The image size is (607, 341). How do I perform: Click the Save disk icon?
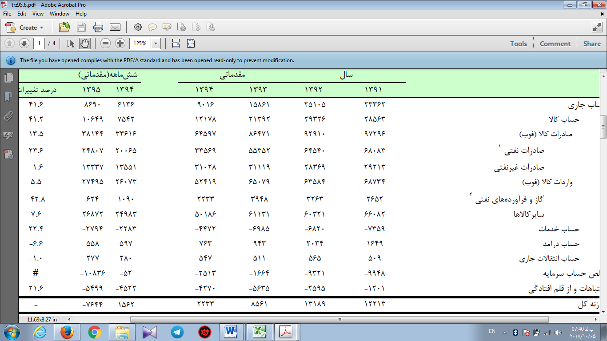click(x=81, y=27)
